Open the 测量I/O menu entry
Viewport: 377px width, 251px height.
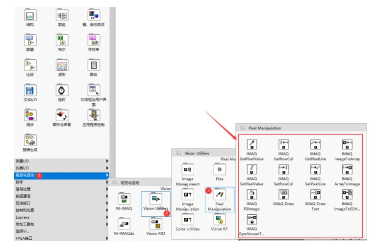pyautogui.click(x=62, y=161)
